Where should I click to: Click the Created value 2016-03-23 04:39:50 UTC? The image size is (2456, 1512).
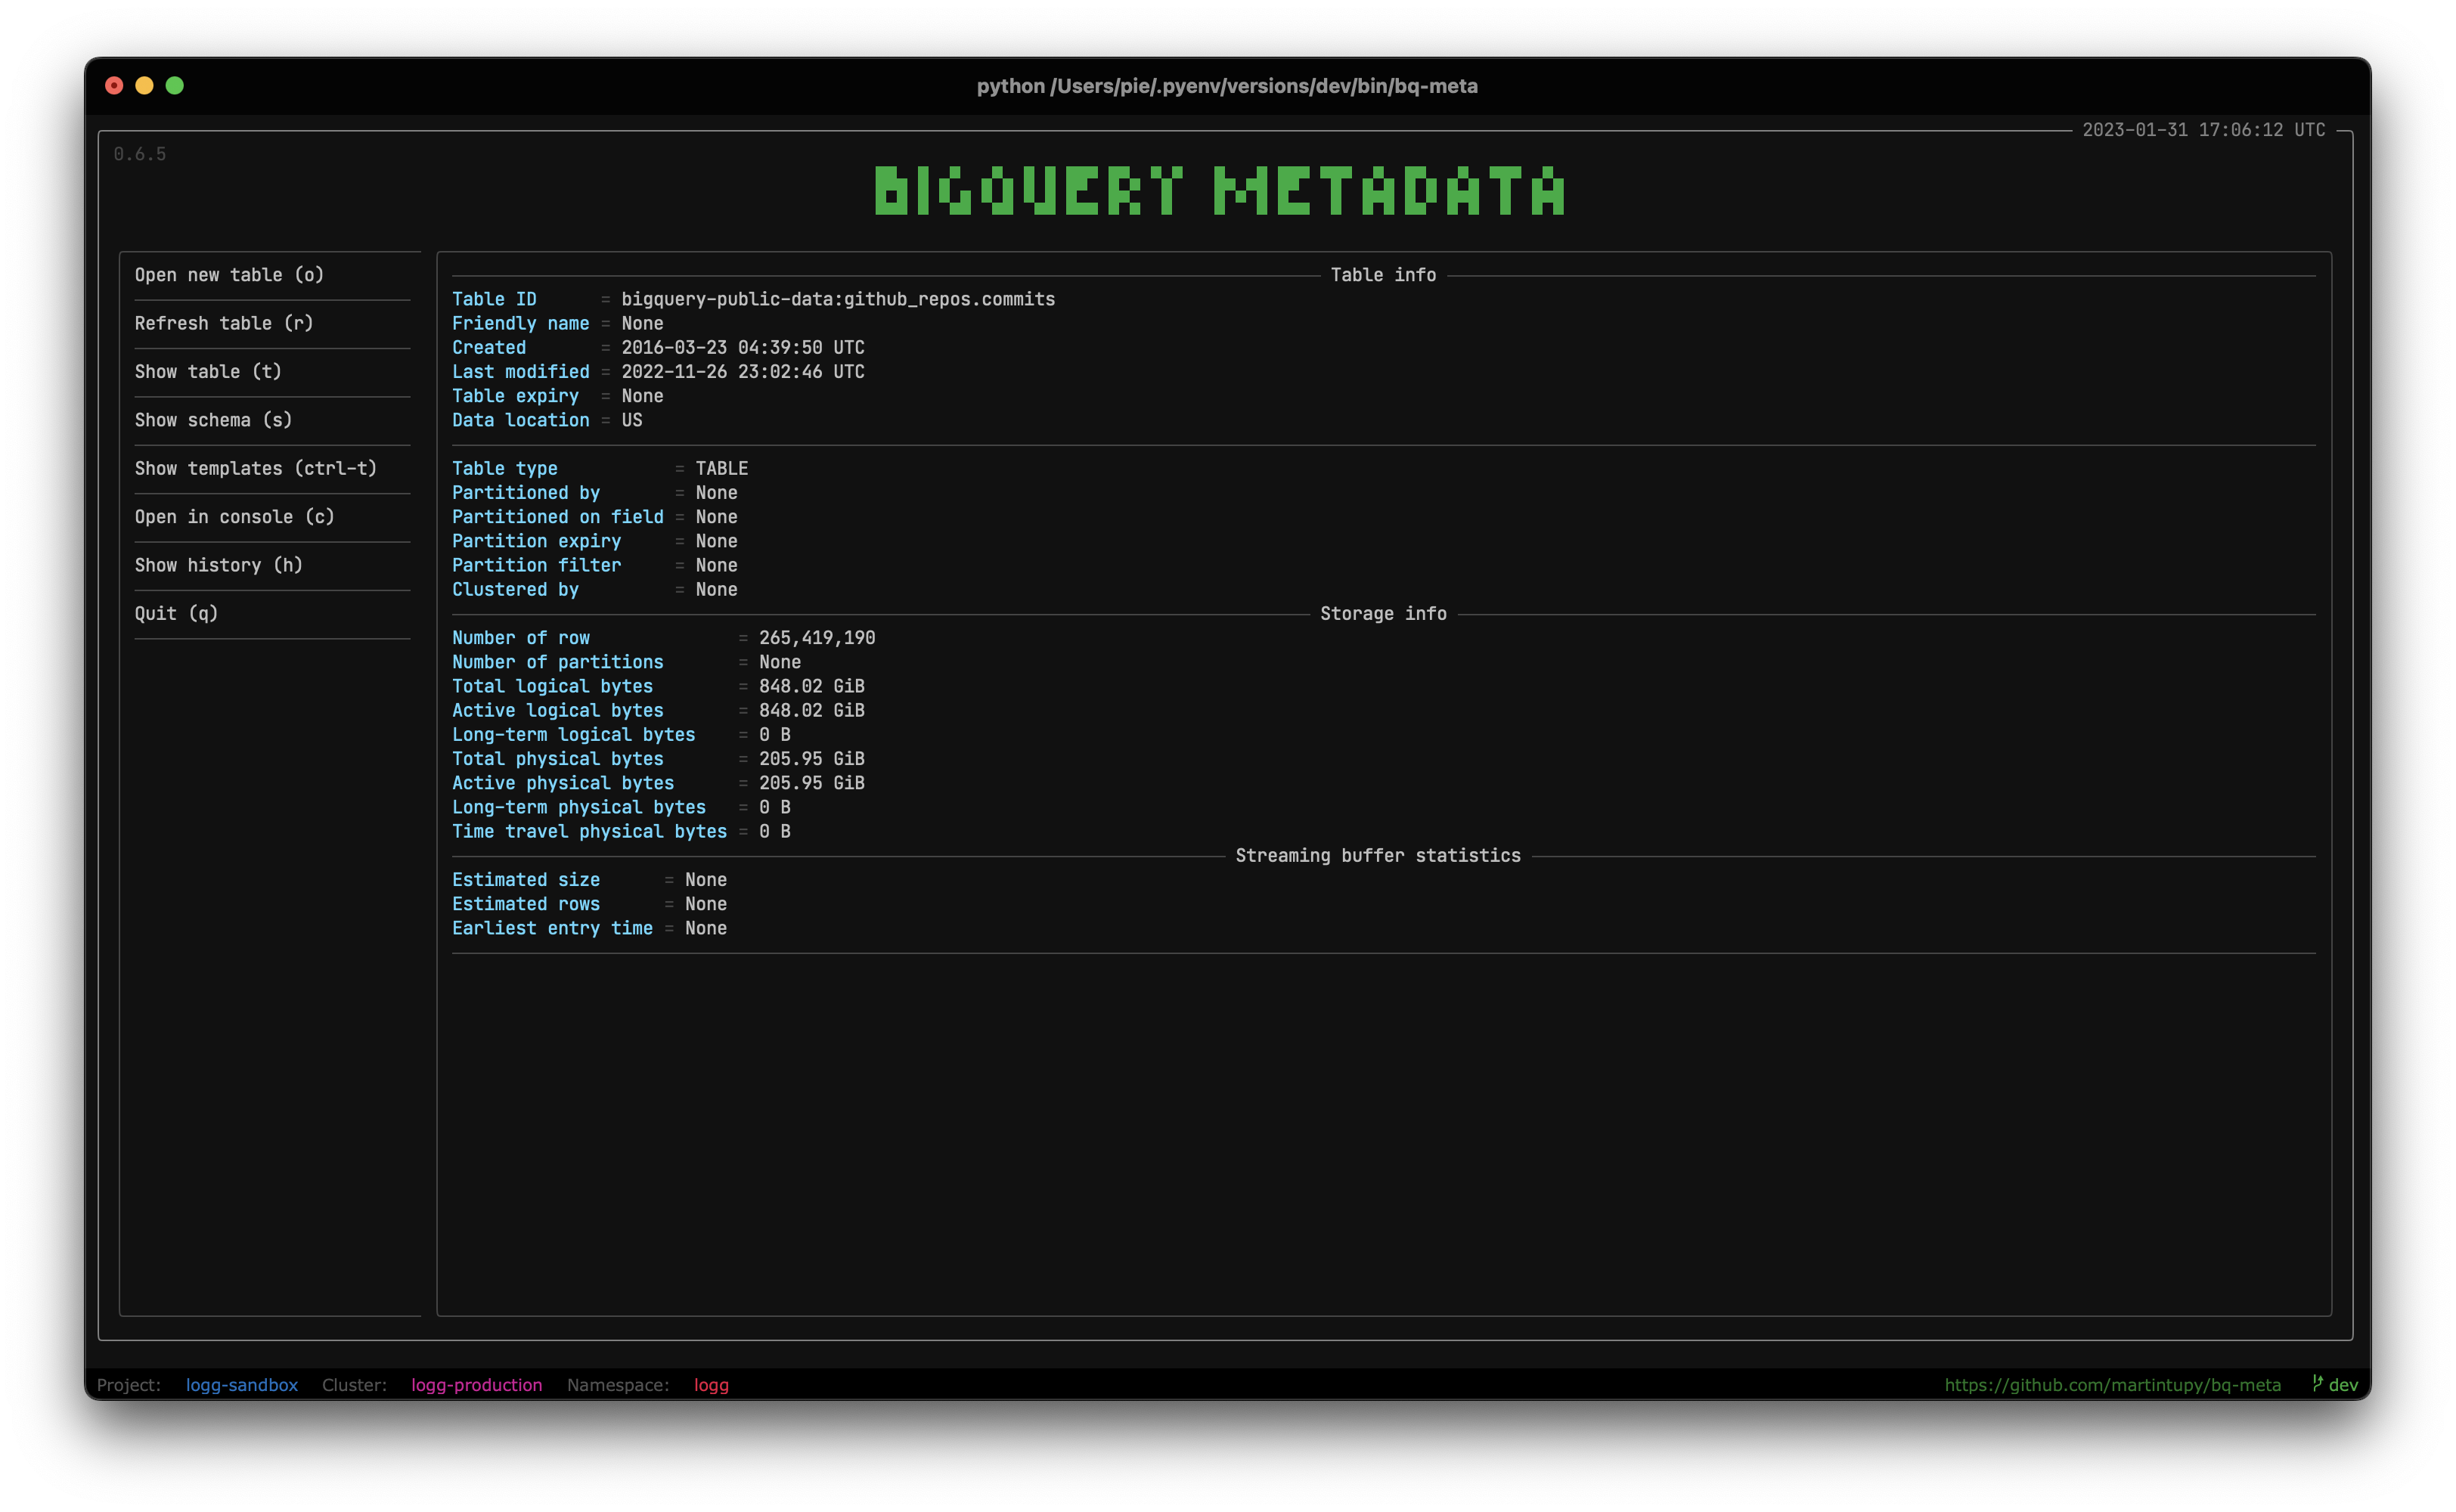[743, 348]
